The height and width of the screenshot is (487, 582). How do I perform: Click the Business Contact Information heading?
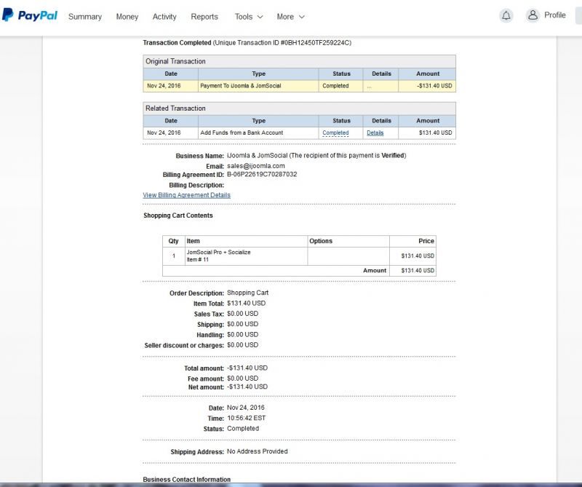187,479
